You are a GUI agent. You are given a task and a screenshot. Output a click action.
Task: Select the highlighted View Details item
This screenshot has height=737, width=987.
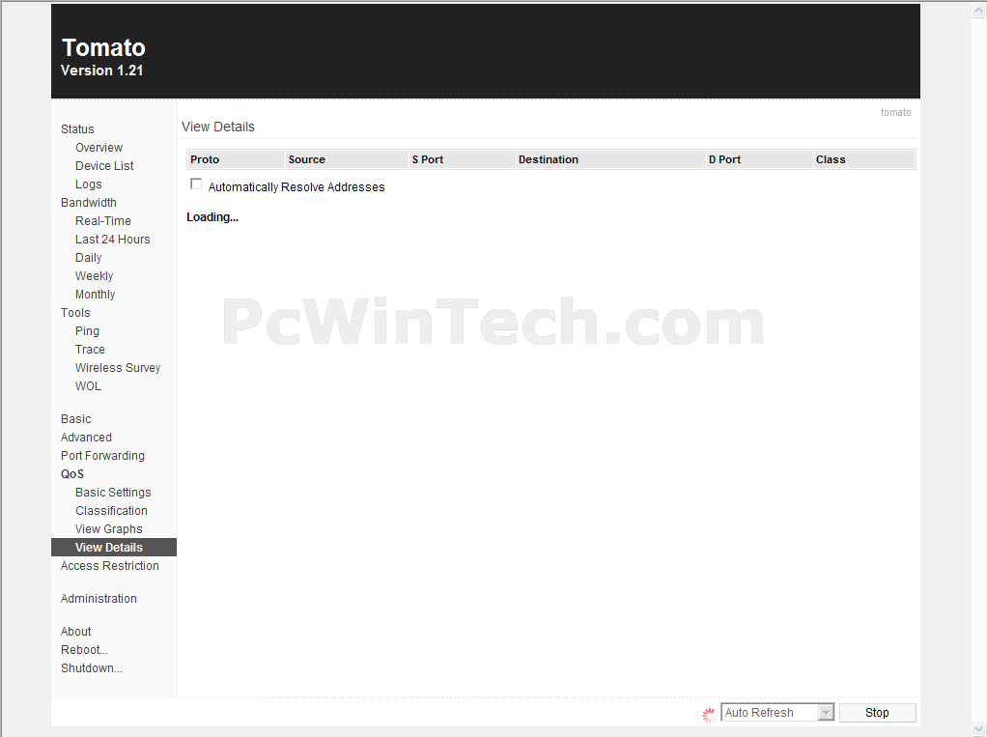point(114,547)
